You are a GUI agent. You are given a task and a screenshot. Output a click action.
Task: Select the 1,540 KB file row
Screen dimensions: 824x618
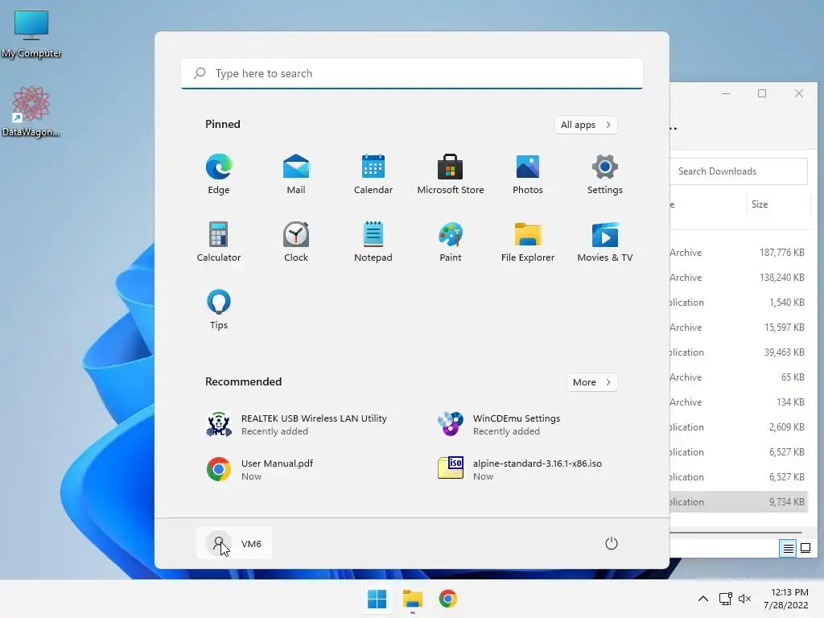point(740,303)
